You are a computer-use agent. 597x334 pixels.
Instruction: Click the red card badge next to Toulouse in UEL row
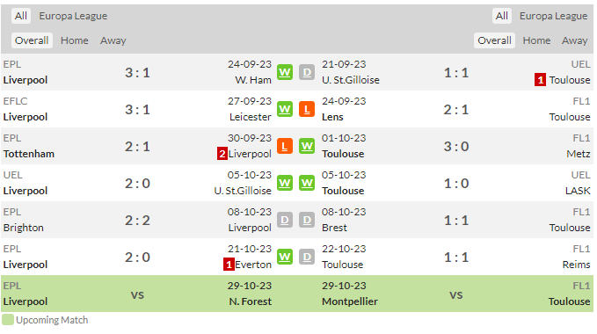coord(540,80)
